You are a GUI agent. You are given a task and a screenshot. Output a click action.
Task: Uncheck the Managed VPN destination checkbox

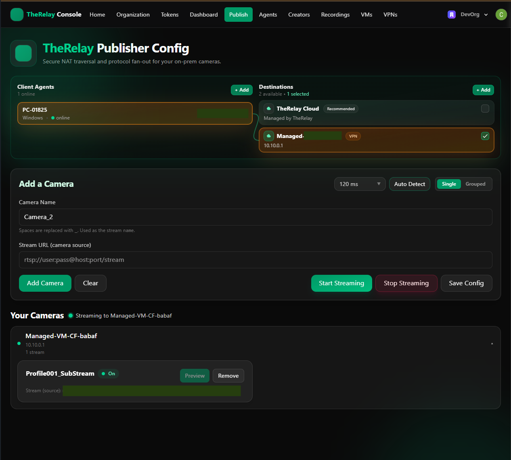tap(485, 136)
